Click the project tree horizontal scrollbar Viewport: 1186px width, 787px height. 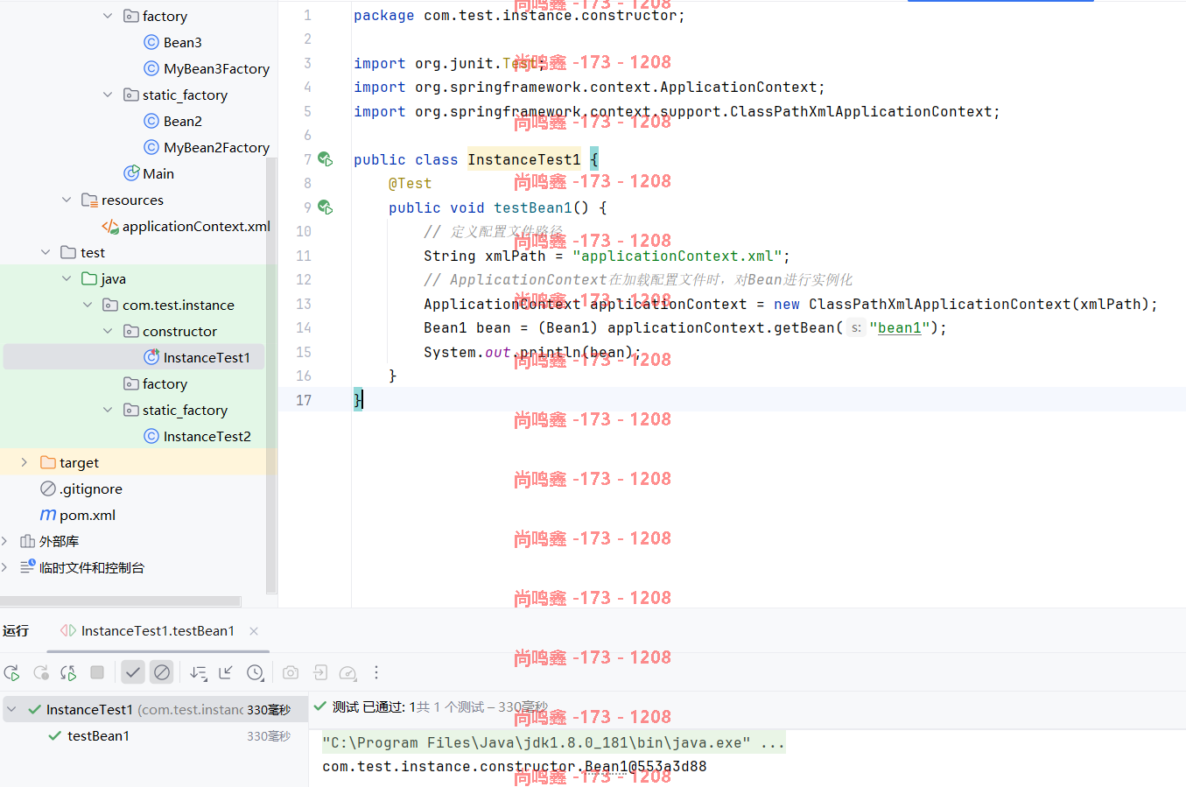pos(120,601)
